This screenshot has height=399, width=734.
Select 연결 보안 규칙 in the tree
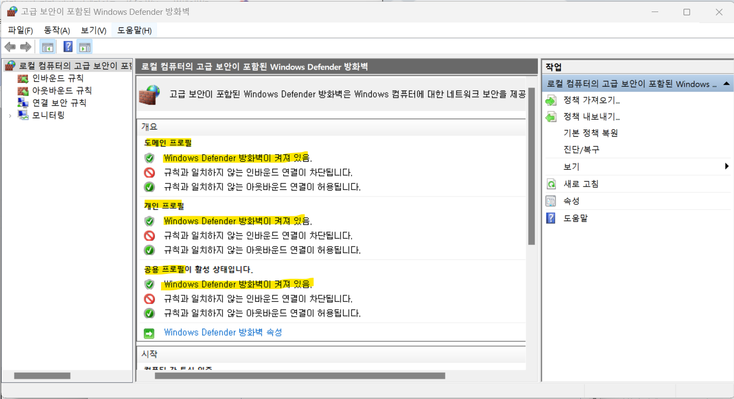pyautogui.click(x=59, y=103)
